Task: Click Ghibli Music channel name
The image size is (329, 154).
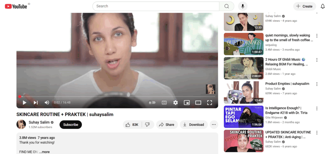Action: pos(273,69)
